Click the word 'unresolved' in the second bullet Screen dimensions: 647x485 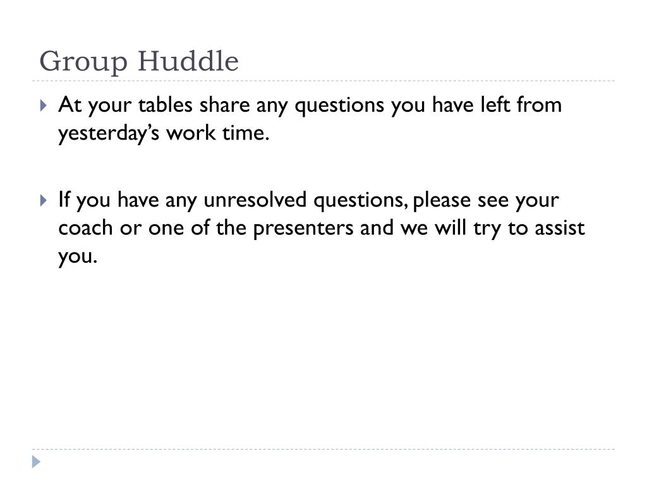(255, 200)
